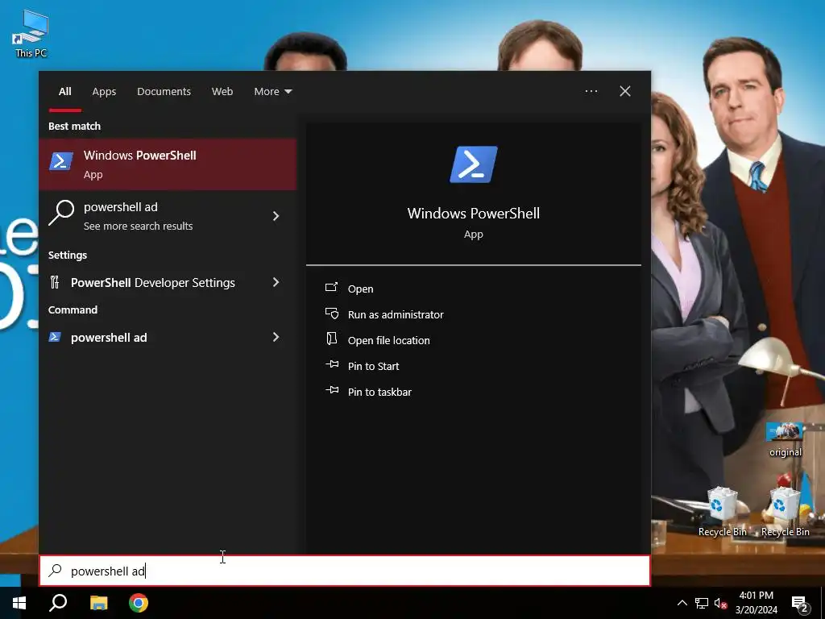Show hidden system tray icons
The width and height of the screenshot is (825, 619).
point(682,603)
